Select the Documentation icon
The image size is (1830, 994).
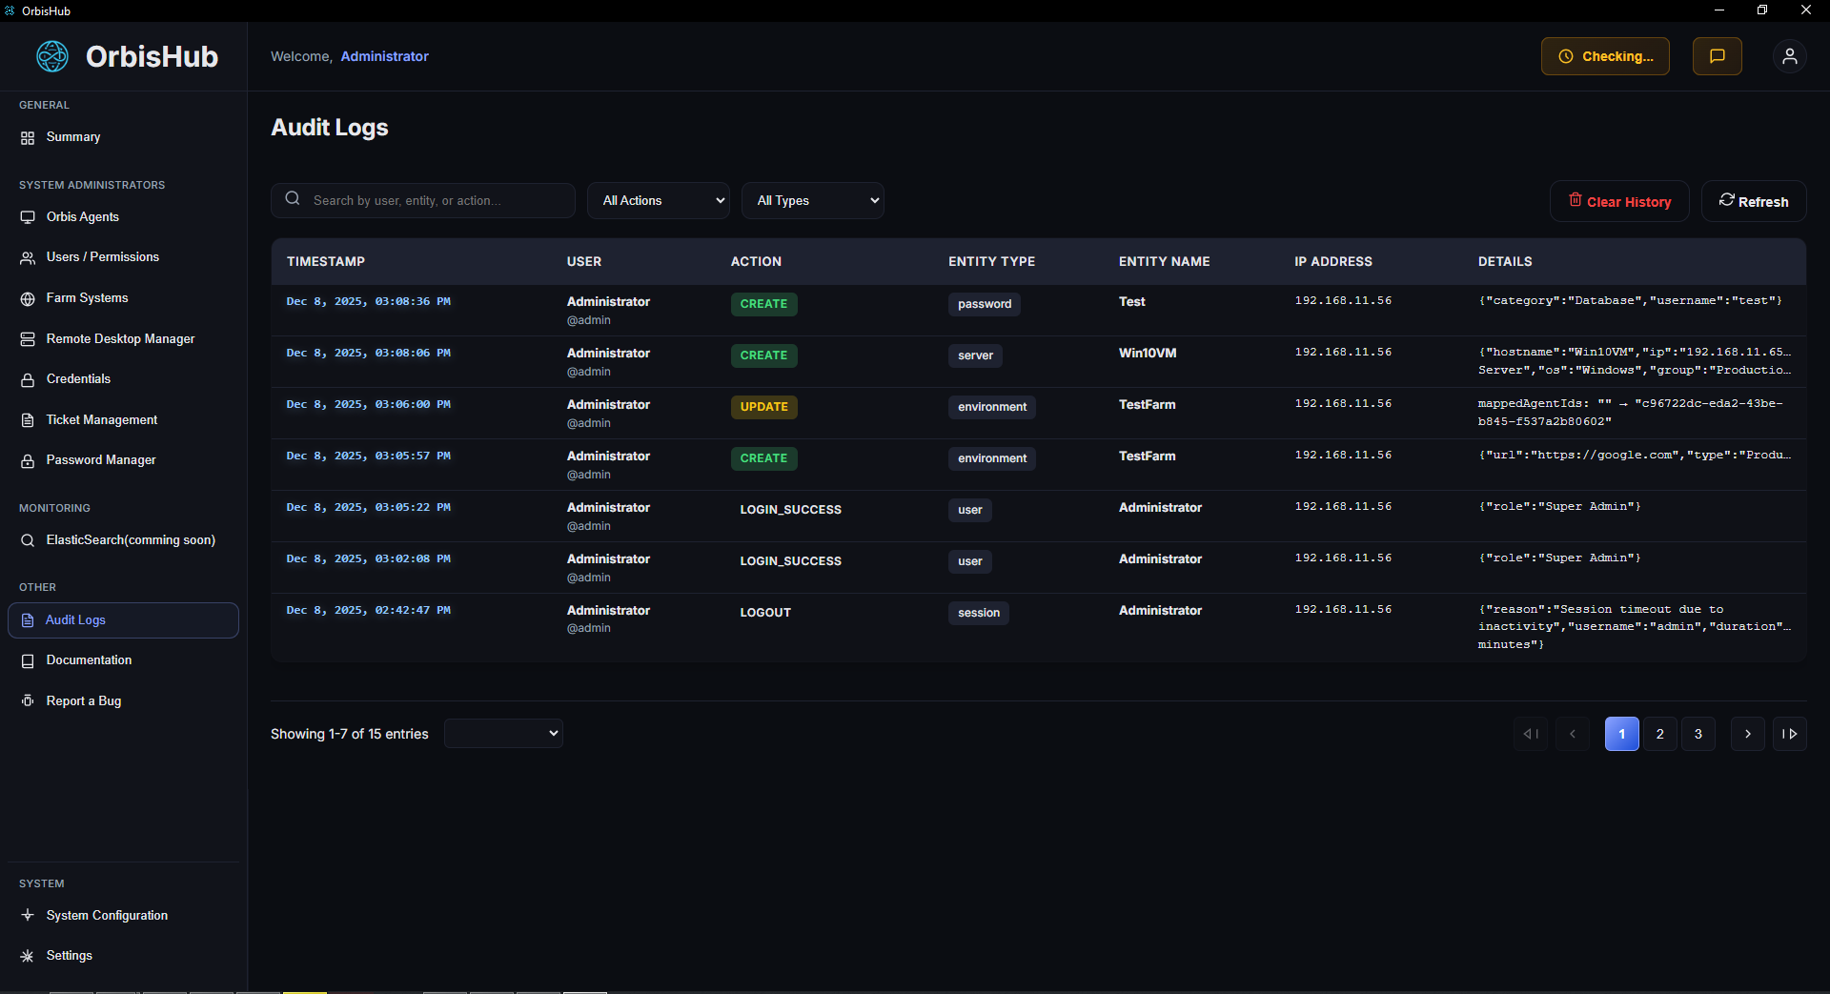click(28, 659)
